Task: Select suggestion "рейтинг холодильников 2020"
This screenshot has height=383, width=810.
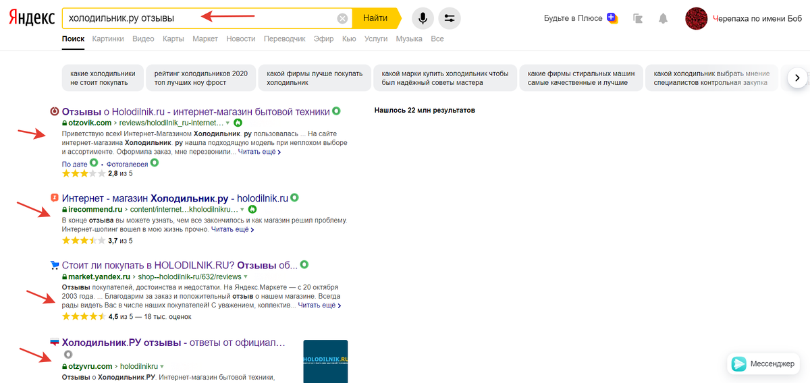Action: pos(201,78)
